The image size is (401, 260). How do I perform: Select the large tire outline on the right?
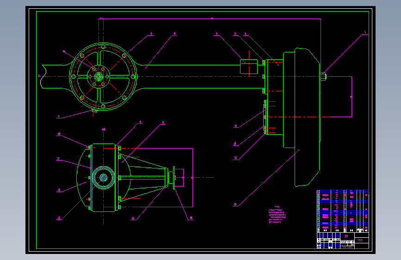click(307, 117)
